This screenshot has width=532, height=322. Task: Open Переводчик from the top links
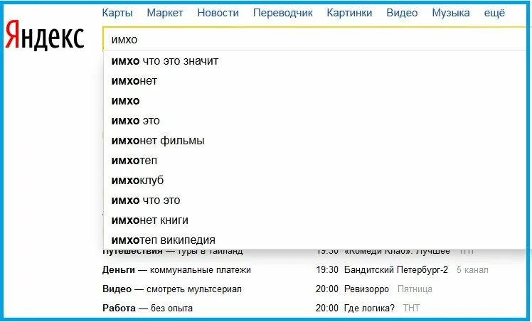(283, 13)
